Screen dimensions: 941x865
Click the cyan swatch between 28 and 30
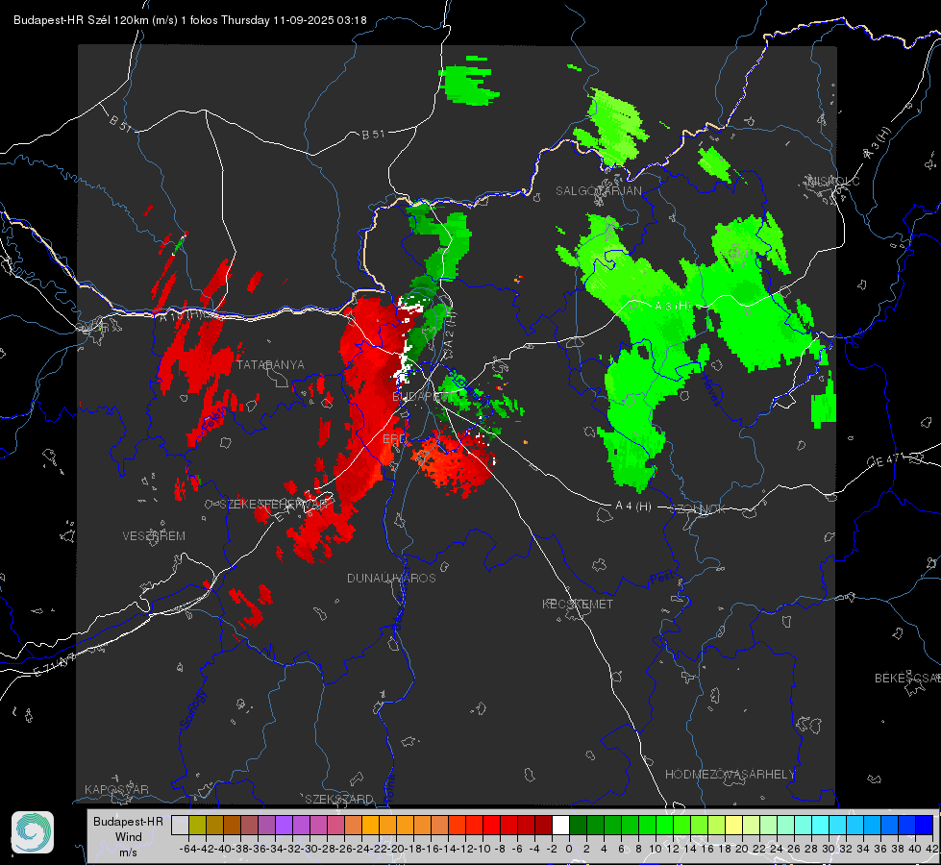pyautogui.click(x=821, y=826)
